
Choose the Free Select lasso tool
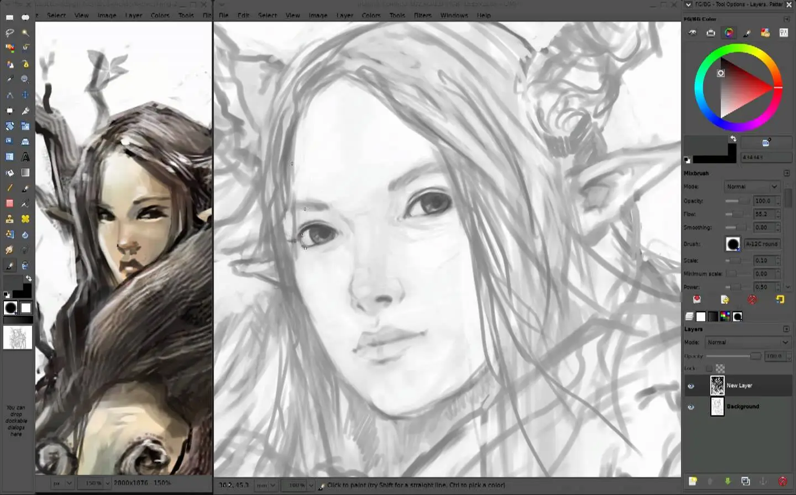click(9, 33)
